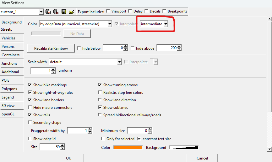Switch to Vehicles tab

(x=12, y=38)
